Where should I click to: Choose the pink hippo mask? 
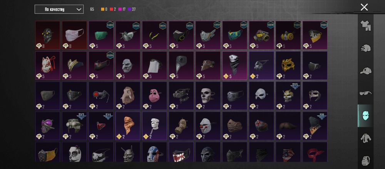click(x=154, y=96)
